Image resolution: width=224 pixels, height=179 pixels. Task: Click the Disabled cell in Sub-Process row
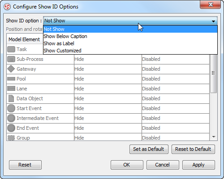[176, 59]
